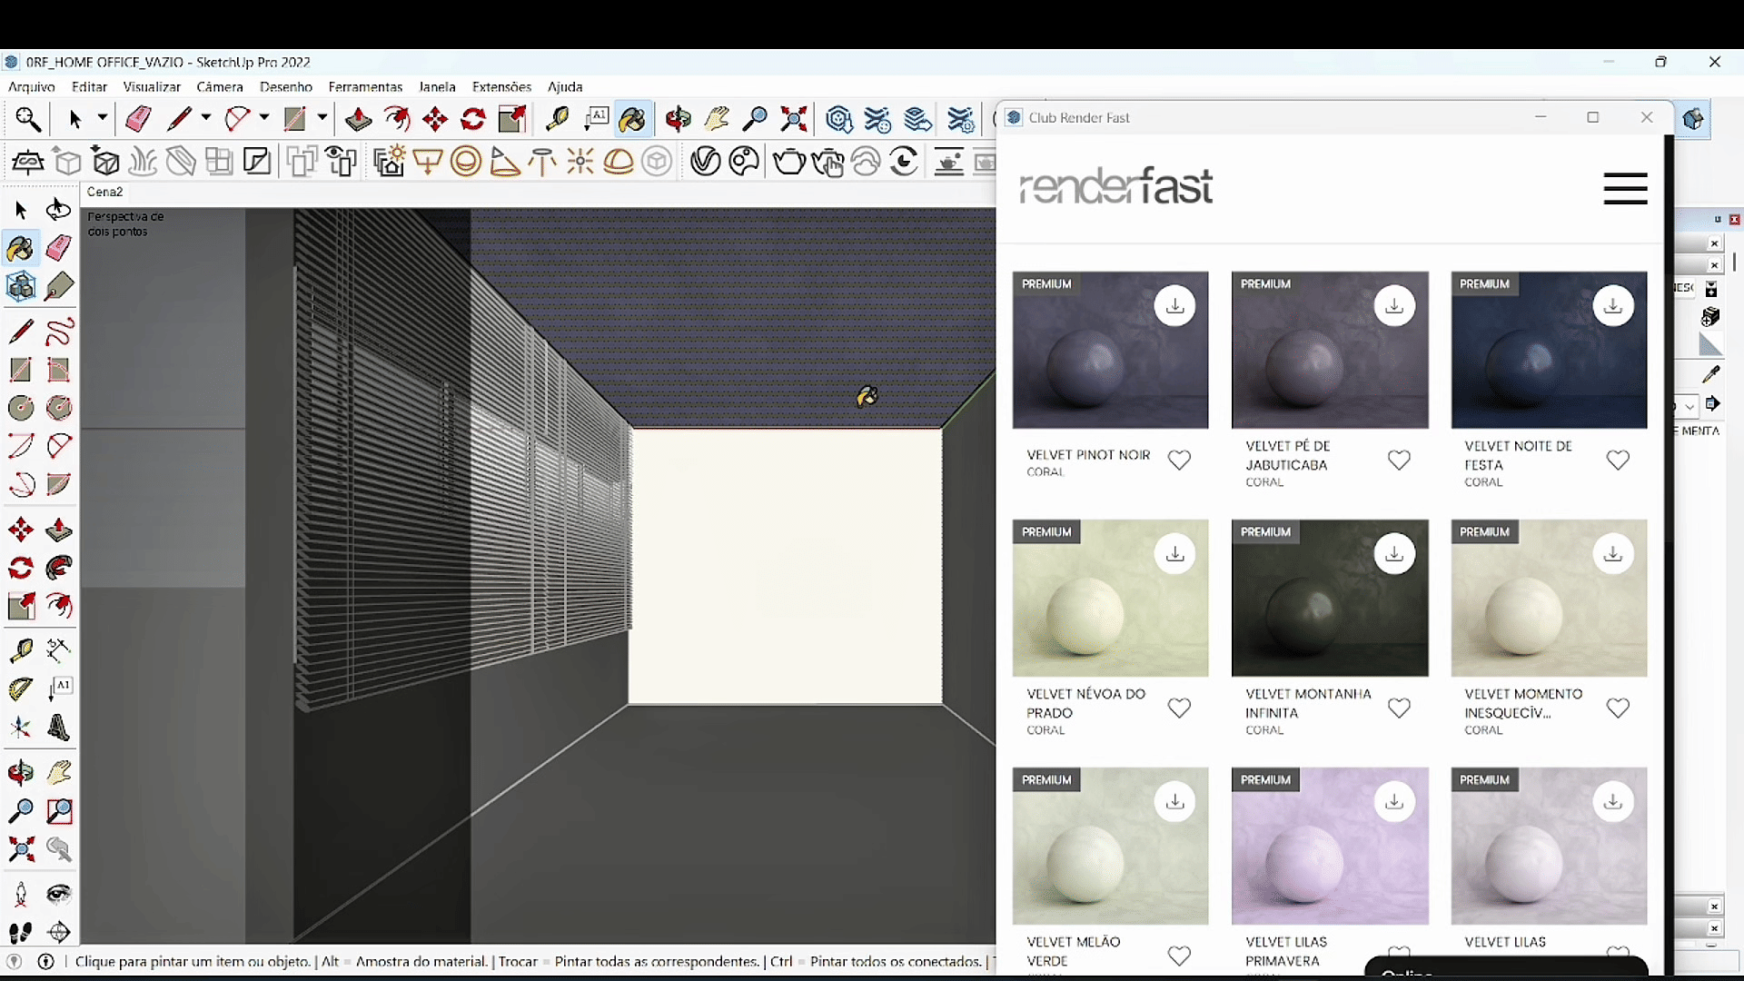Download the Velvet Melão Verde material
The width and height of the screenshot is (1744, 981).
1175,802
